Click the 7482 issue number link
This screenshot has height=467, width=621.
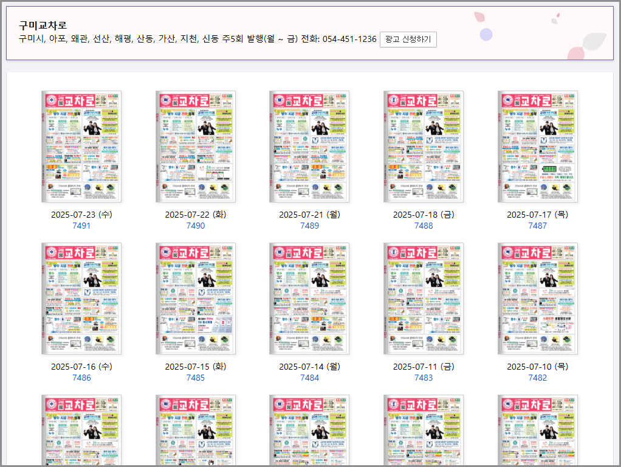538,378
